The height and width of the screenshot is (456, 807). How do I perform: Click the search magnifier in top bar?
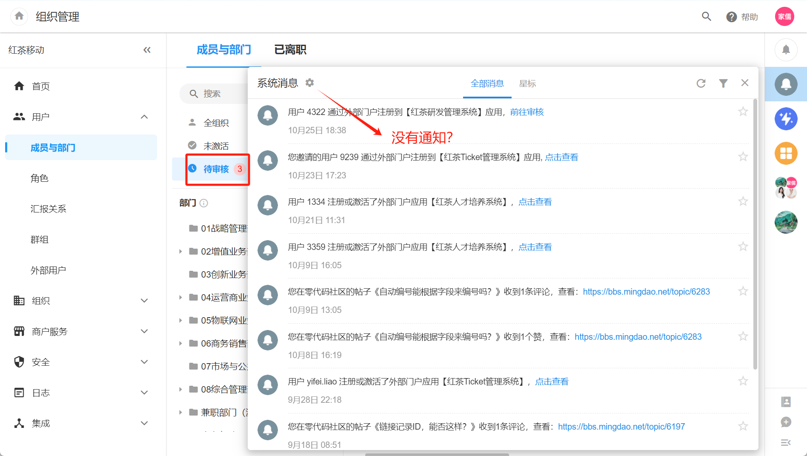(x=706, y=17)
